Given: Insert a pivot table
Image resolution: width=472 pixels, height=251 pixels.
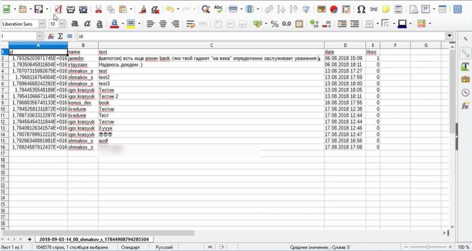Looking at the screenshot, I should point(346,9).
